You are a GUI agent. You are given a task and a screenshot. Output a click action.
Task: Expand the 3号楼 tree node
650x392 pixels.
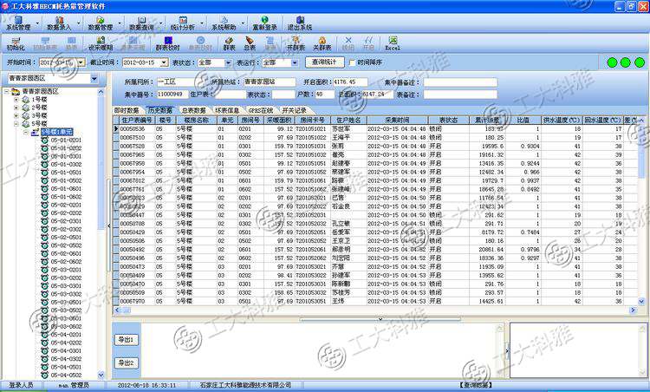(16, 115)
